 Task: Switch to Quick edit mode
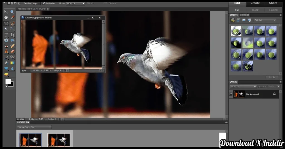click(x=255, y=10)
